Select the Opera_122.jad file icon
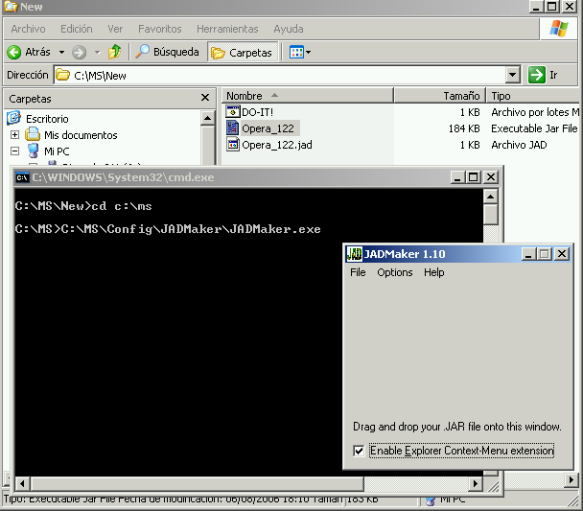Viewport: 583px width, 511px height. coord(233,145)
